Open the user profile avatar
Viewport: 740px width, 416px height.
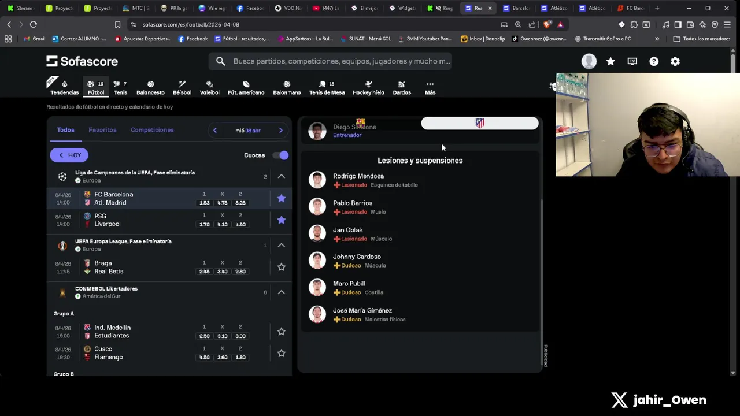tap(589, 61)
